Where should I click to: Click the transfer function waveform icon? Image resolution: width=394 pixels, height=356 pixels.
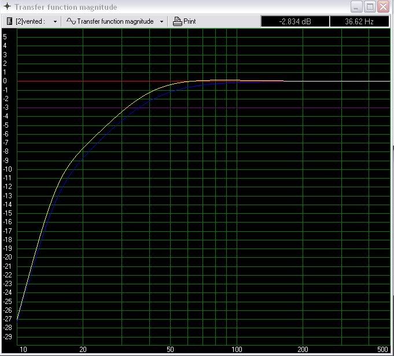71,21
